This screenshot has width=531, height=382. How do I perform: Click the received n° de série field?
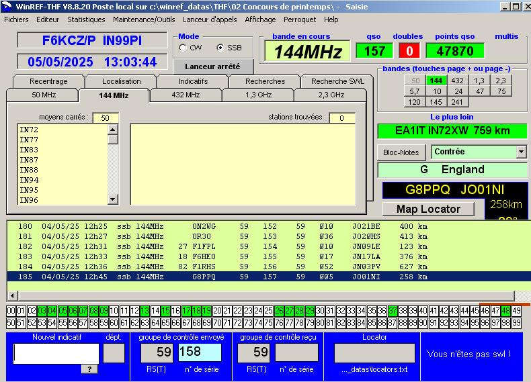[296, 352]
